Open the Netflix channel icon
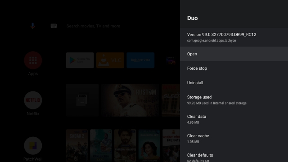This screenshot has height=162, width=288. 33,100
